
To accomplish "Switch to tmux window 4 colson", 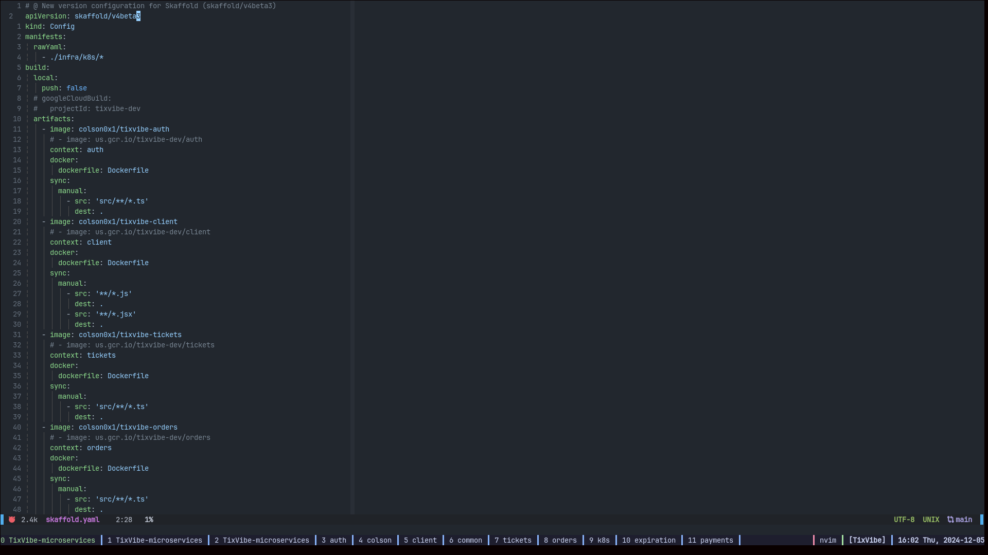I will pos(375,540).
